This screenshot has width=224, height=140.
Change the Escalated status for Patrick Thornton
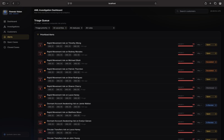[211, 71]
